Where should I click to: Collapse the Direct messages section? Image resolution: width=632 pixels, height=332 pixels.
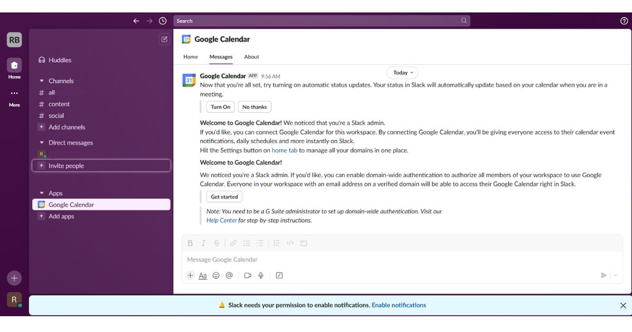click(42, 143)
